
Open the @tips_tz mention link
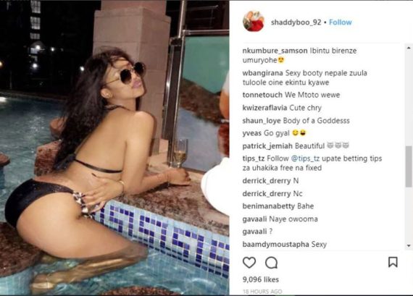point(305,158)
